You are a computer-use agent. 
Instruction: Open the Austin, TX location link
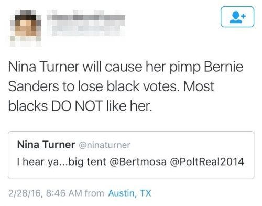pos(129,193)
